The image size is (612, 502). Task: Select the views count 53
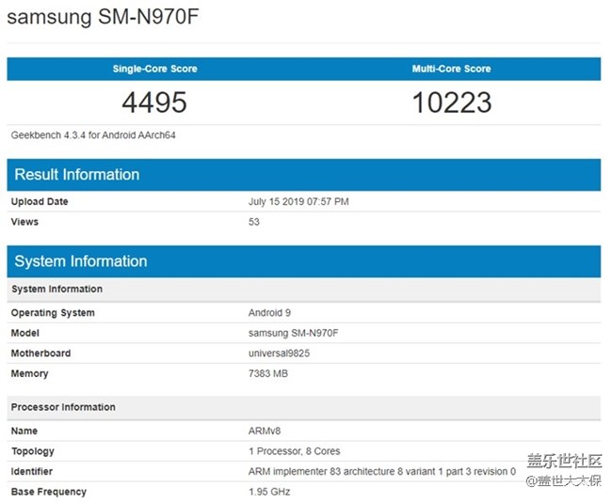click(253, 222)
